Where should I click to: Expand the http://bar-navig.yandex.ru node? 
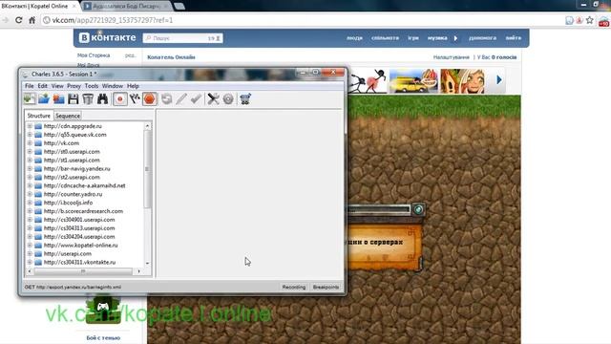(30, 168)
